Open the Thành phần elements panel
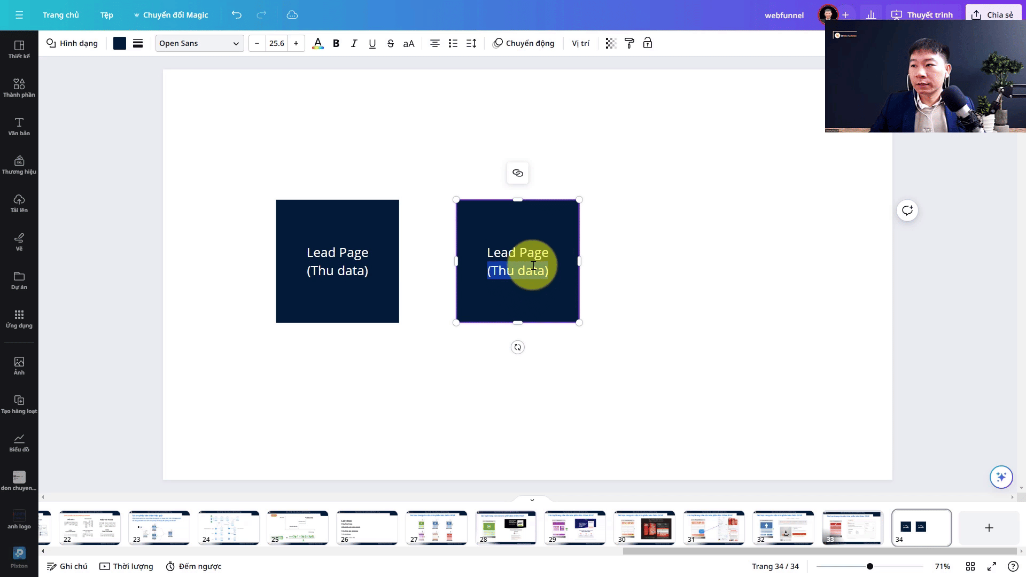 (19, 88)
